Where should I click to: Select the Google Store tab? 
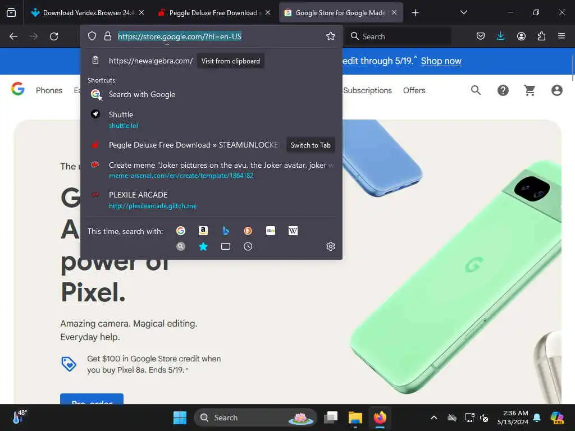coord(341,13)
